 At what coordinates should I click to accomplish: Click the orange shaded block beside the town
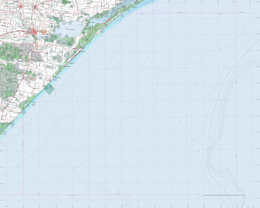click(x=44, y=32)
